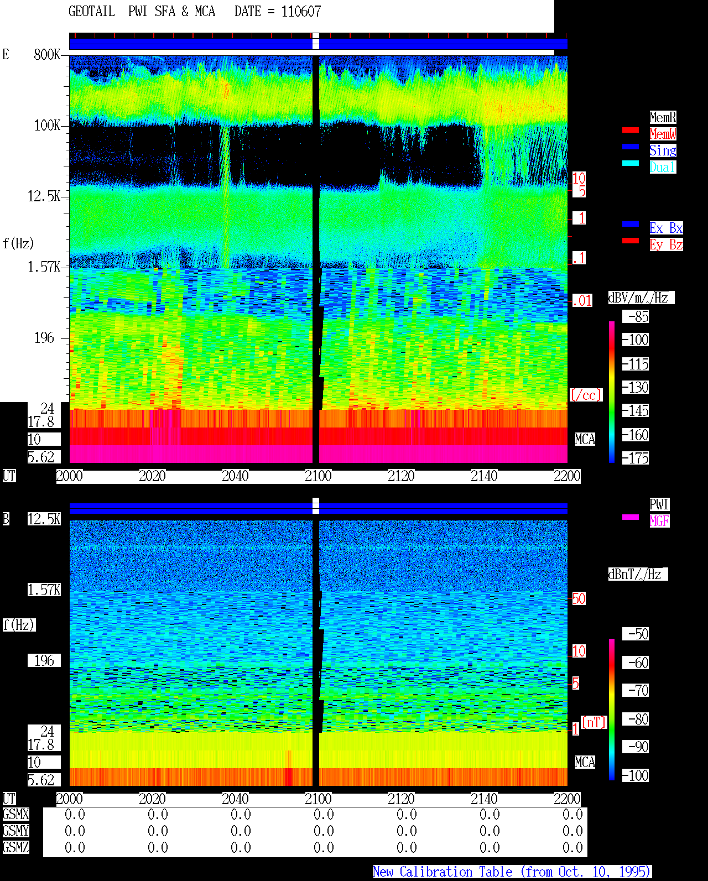Click the -130 color scale value
The height and width of the screenshot is (881, 708).
point(636,387)
